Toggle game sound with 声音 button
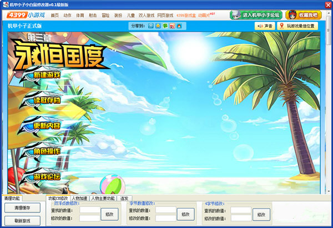The image size is (333, 228). click(265, 26)
